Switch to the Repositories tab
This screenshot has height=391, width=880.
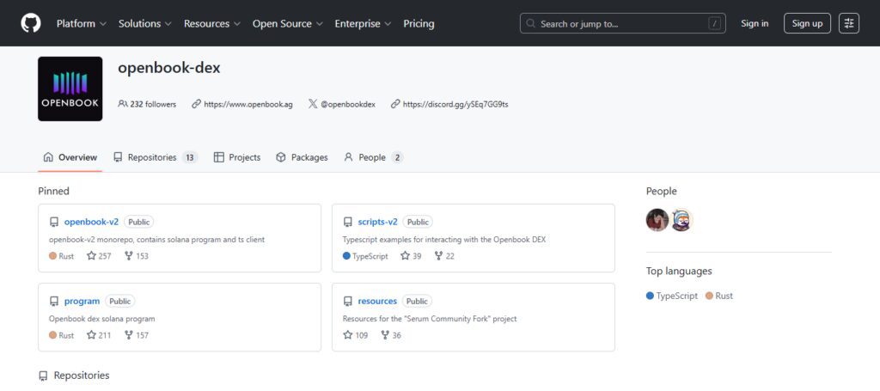point(156,157)
